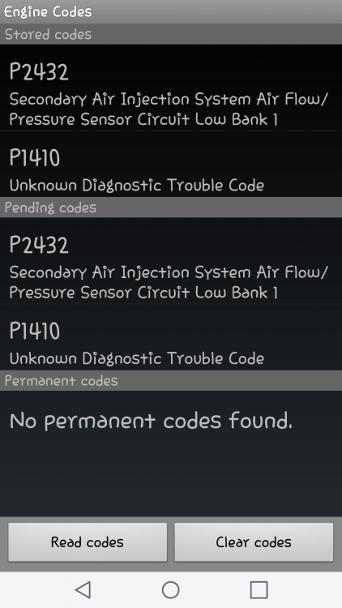Viewport: 342px width, 608px height.
Task: Click the Pending codes section header
Action: click(x=171, y=207)
